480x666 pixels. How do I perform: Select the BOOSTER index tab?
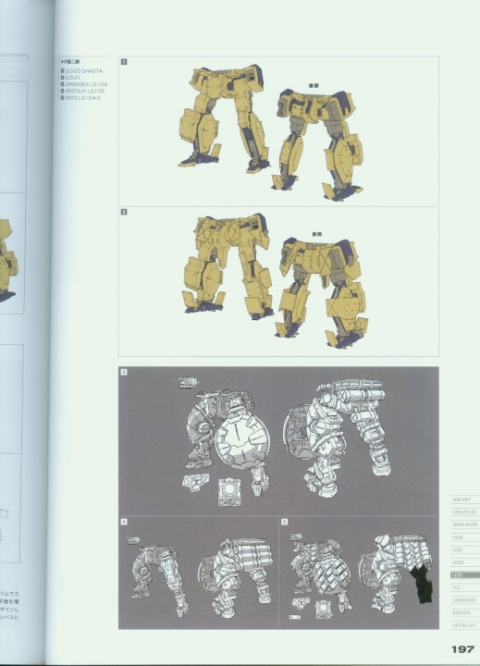pos(464,613)
